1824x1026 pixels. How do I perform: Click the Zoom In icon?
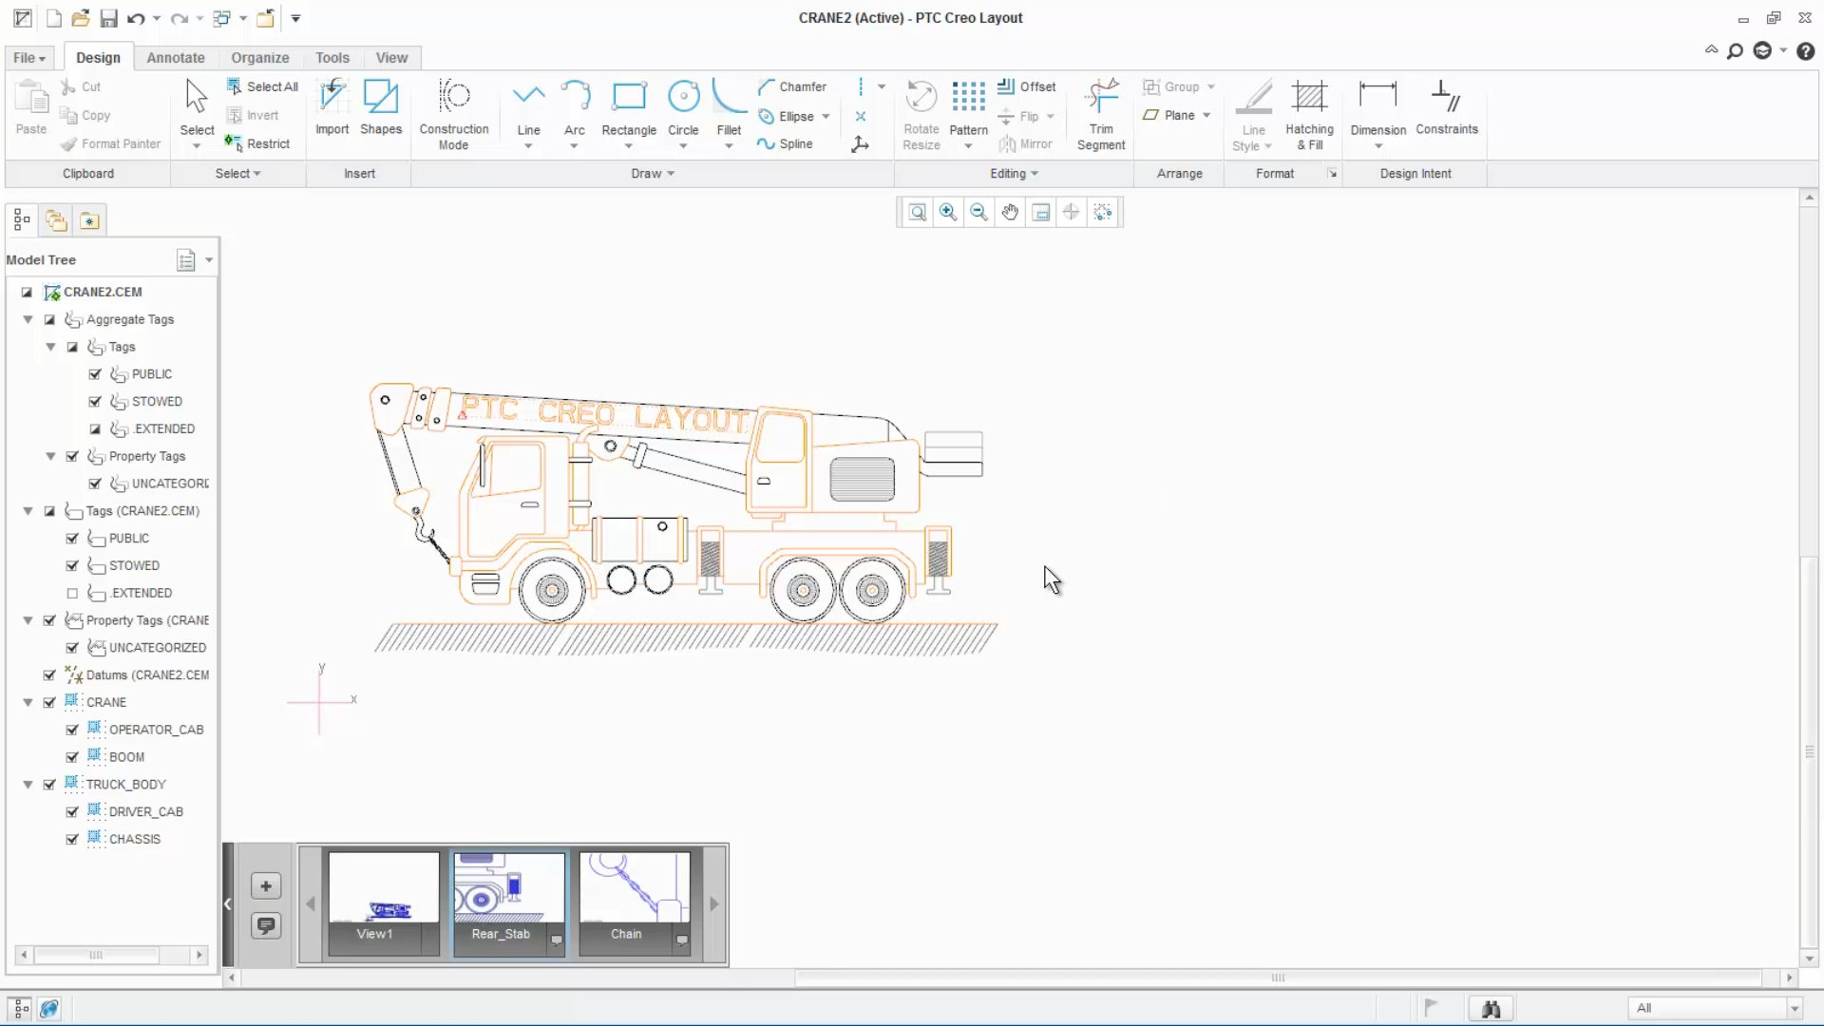(948, 212)
